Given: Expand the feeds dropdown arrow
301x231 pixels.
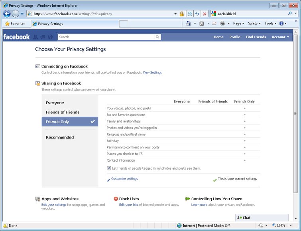Looking at the screenshot, I should point(208,24).
